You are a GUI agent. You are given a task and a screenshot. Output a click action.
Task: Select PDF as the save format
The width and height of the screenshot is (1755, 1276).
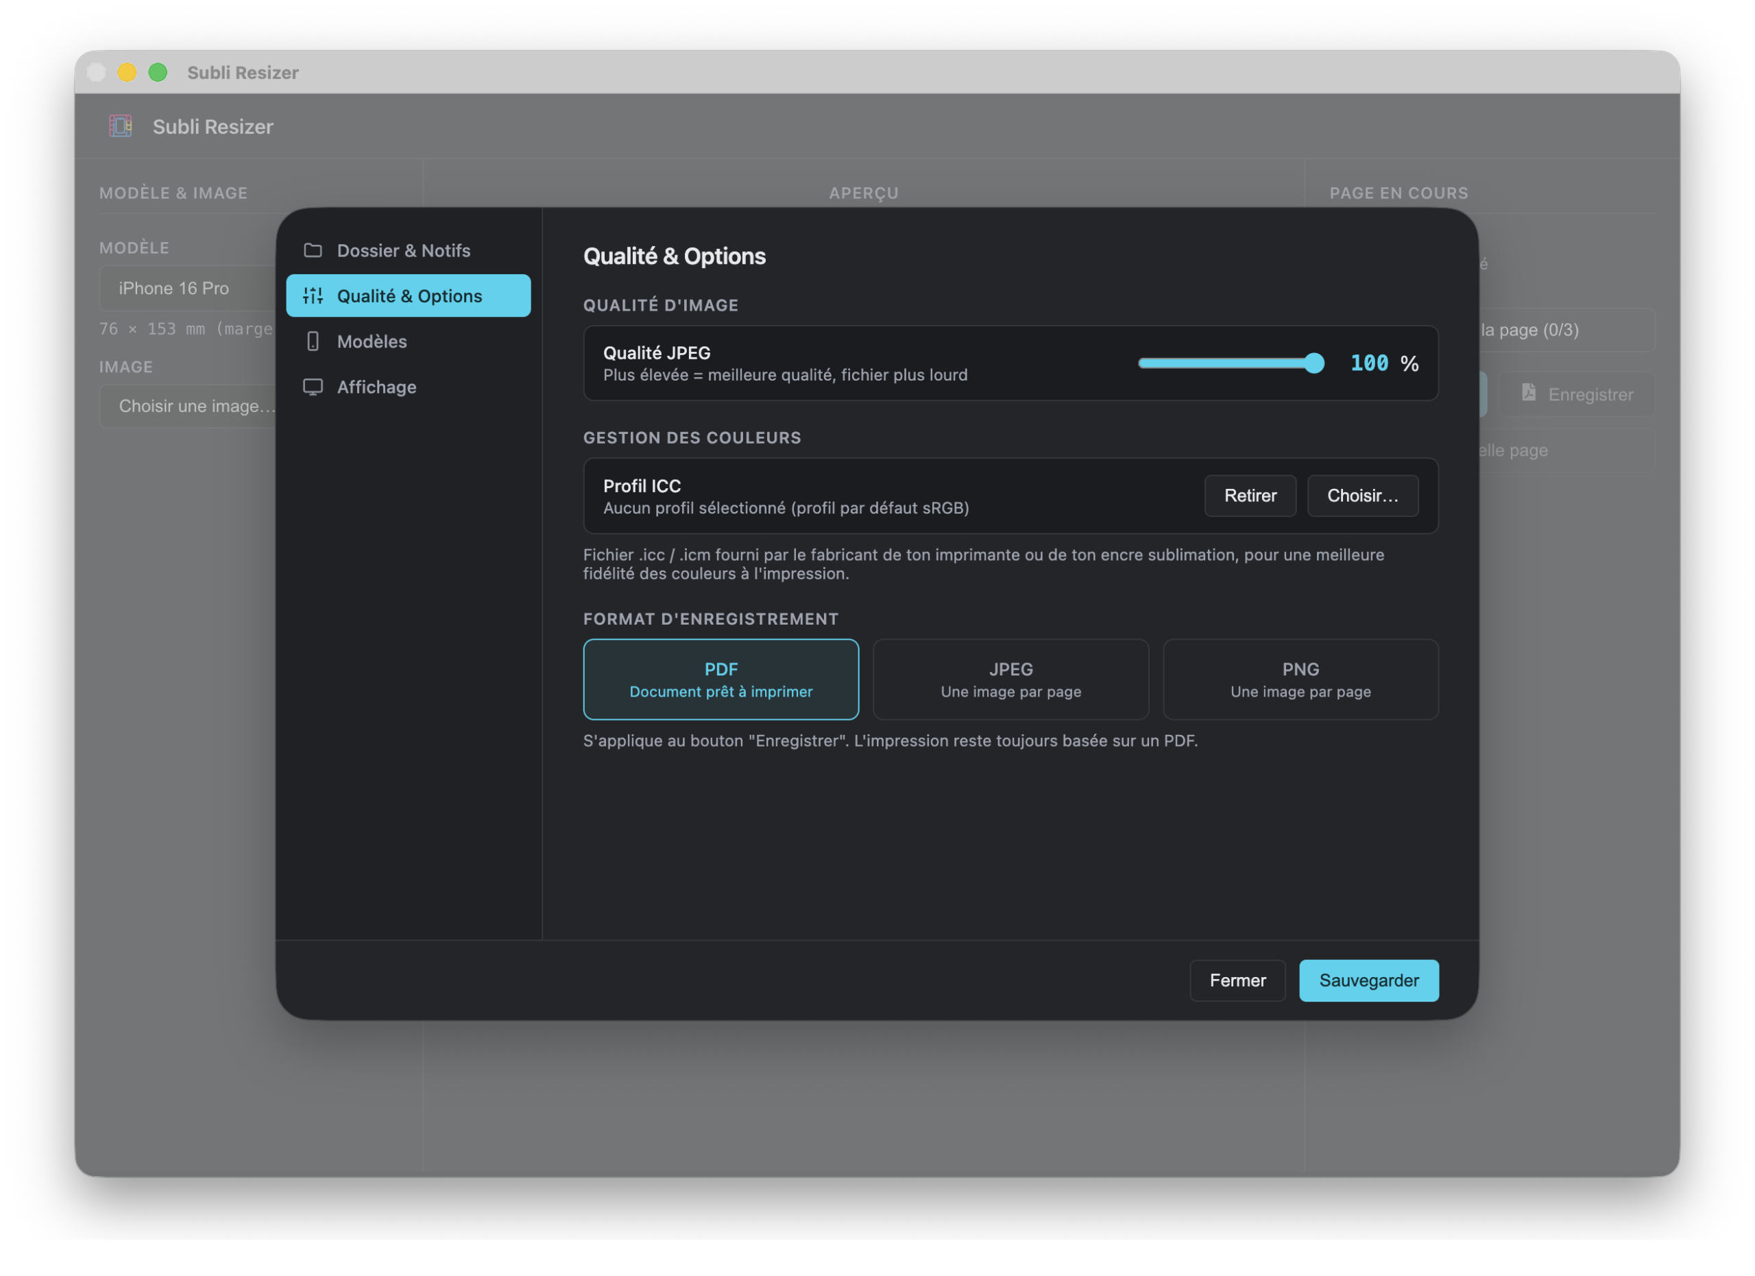pos(721,679)
